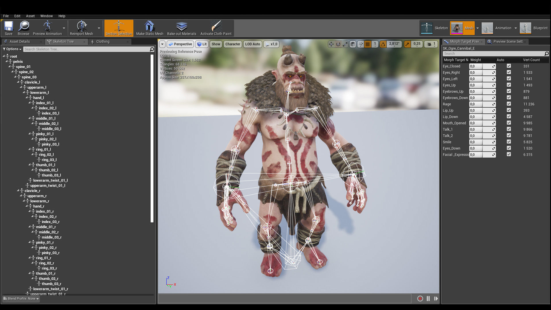Toggle grid snapping icon

(368, 44)
